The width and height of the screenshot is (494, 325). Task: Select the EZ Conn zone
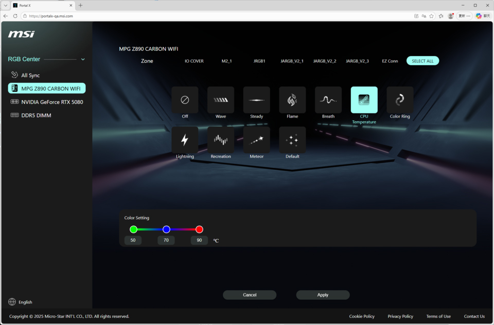(390, 61)
